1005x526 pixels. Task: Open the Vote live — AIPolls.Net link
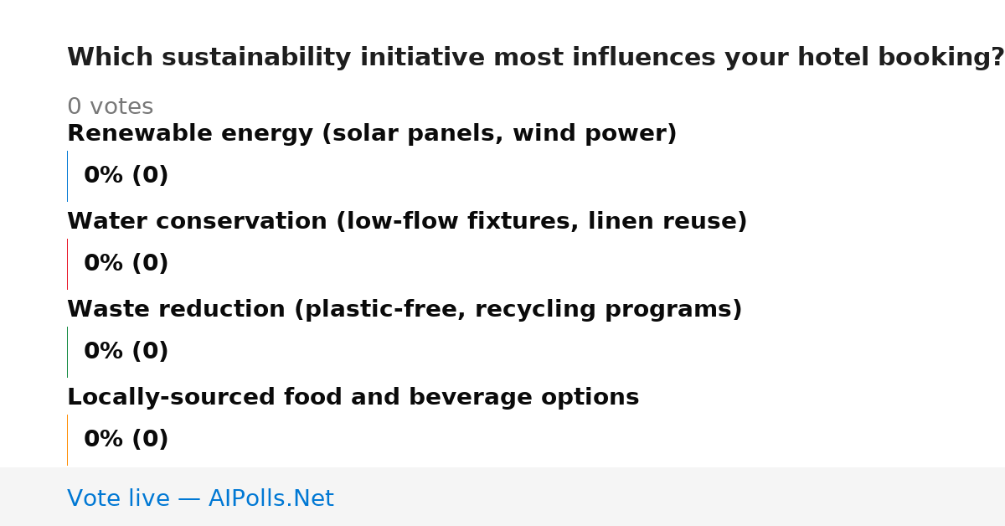click(200, 498)
